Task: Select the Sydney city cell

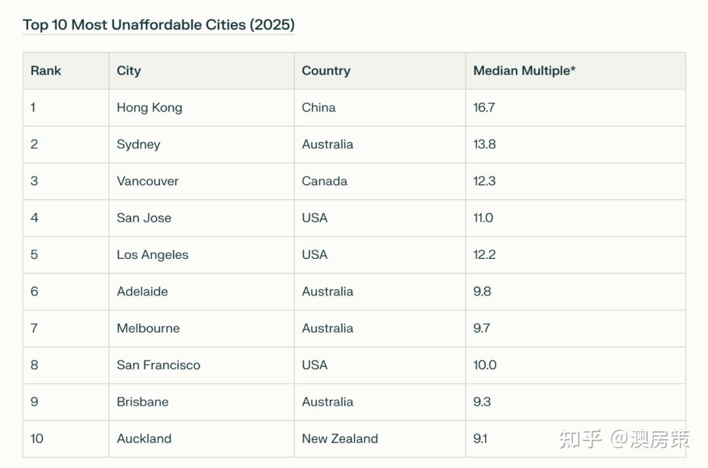Action: pyautogui.click(x=138, y=144)
